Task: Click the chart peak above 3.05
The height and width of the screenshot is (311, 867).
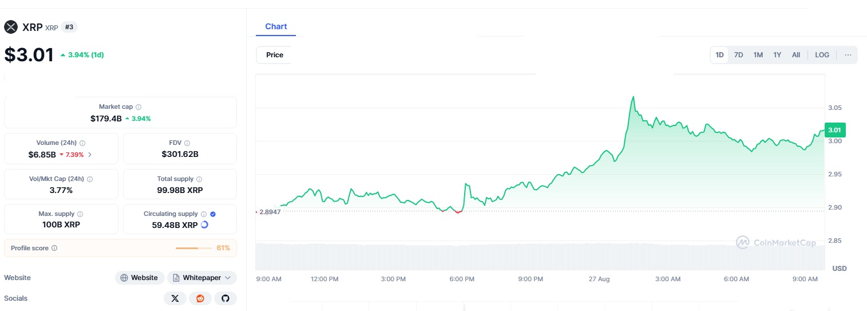Action: (x=633, y=97)
